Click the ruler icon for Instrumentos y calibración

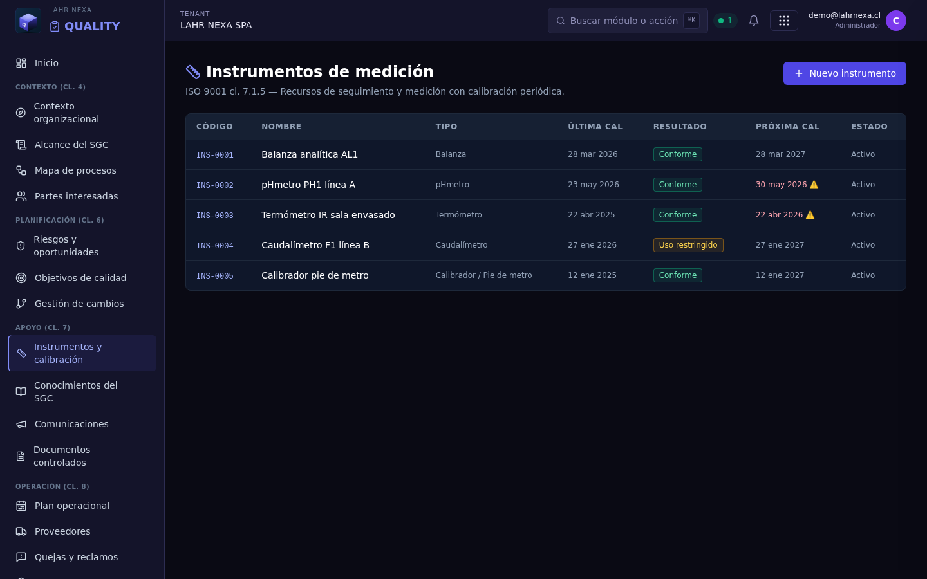pyautogui.click(x=21, y=353)
